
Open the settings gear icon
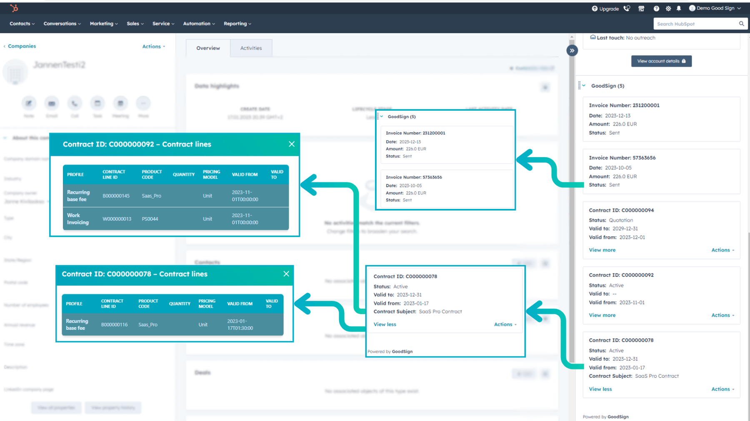tap(668, 8)
